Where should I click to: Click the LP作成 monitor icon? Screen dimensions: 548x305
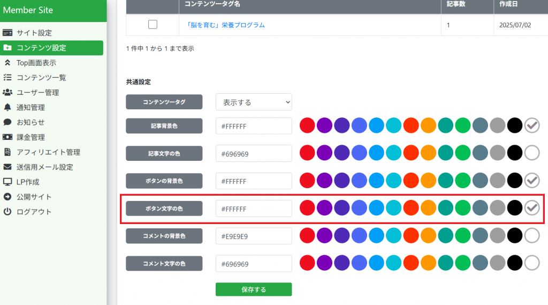tap(7, 182)
